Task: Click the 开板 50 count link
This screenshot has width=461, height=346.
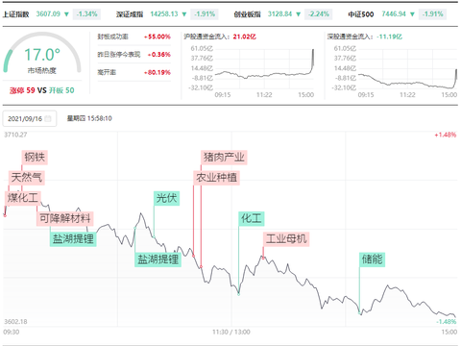Action: click(61, 90)
